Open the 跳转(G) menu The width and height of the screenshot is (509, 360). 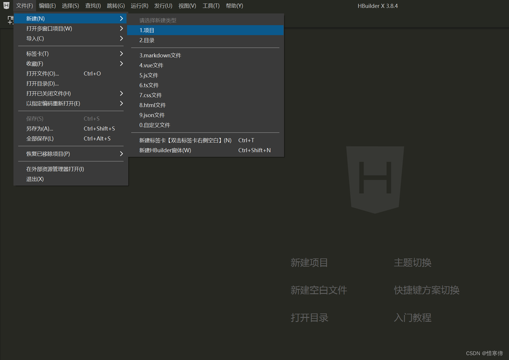point(116,6)
